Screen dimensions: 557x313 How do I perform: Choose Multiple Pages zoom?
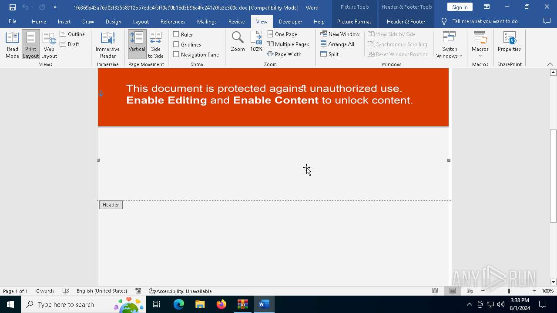point(288,44)
